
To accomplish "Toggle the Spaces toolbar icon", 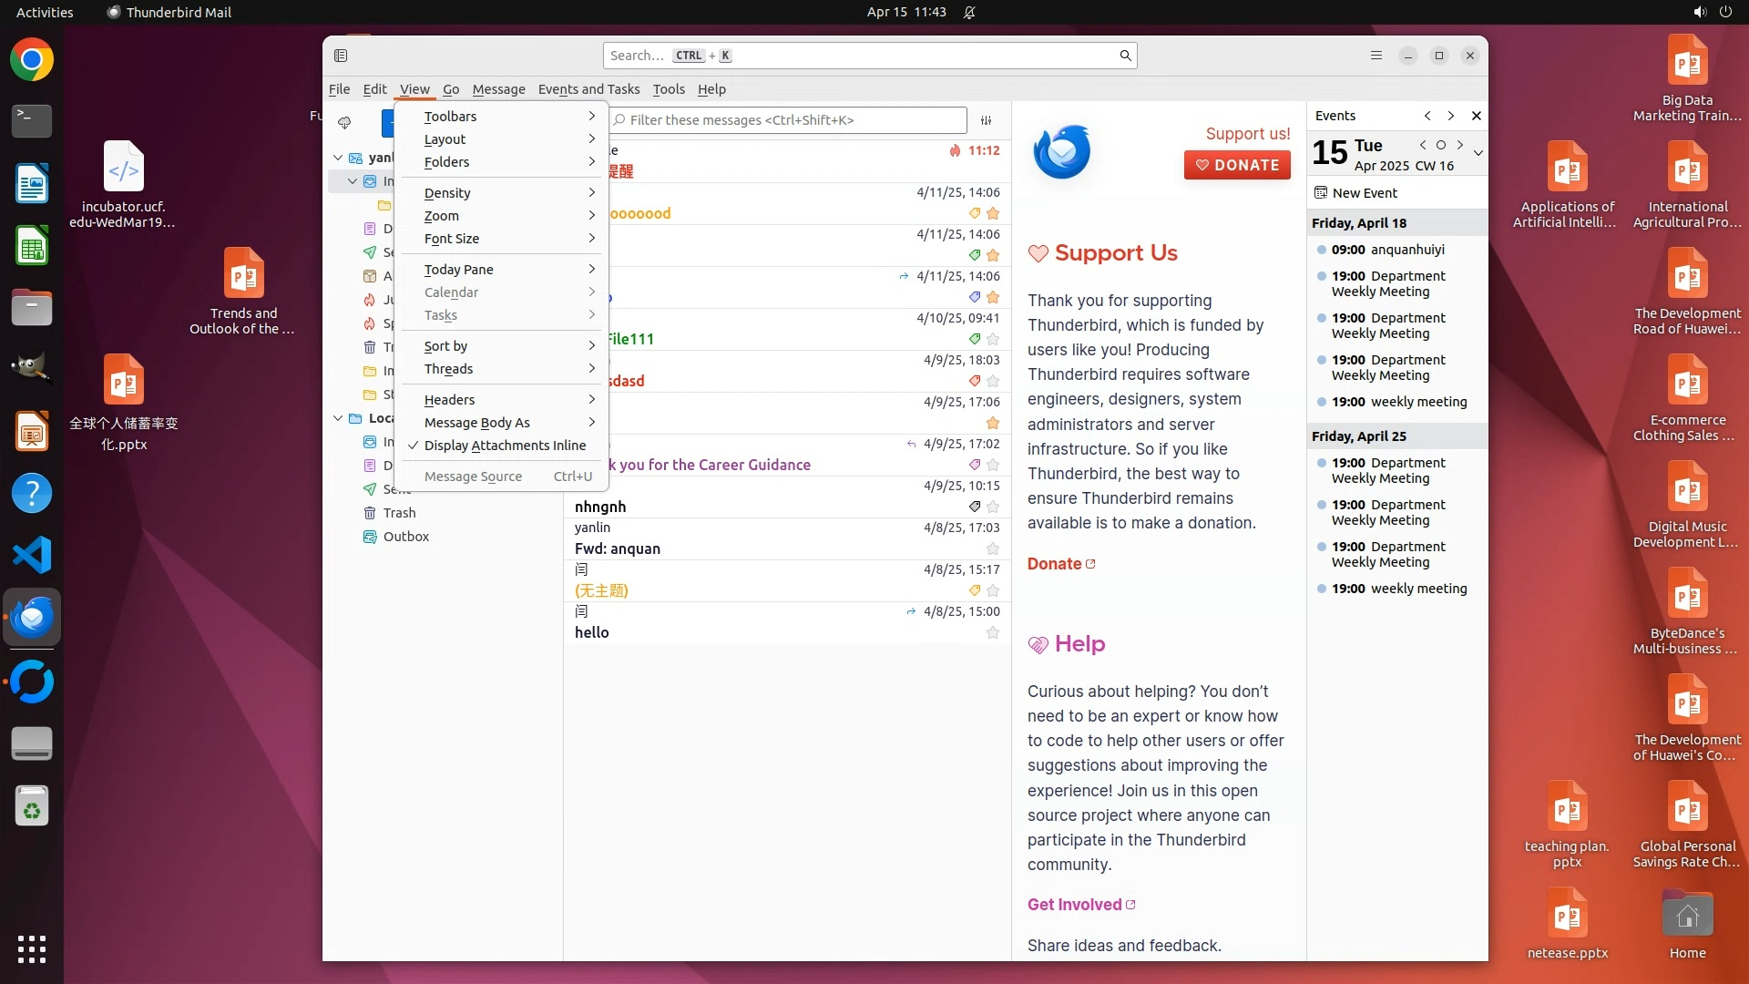I will (x=341, y=56).
